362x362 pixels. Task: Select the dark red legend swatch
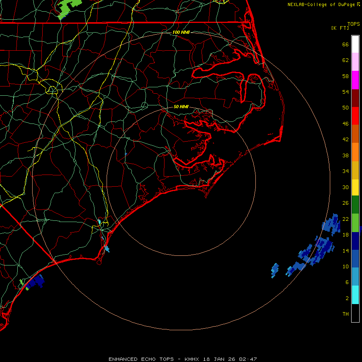355,98
